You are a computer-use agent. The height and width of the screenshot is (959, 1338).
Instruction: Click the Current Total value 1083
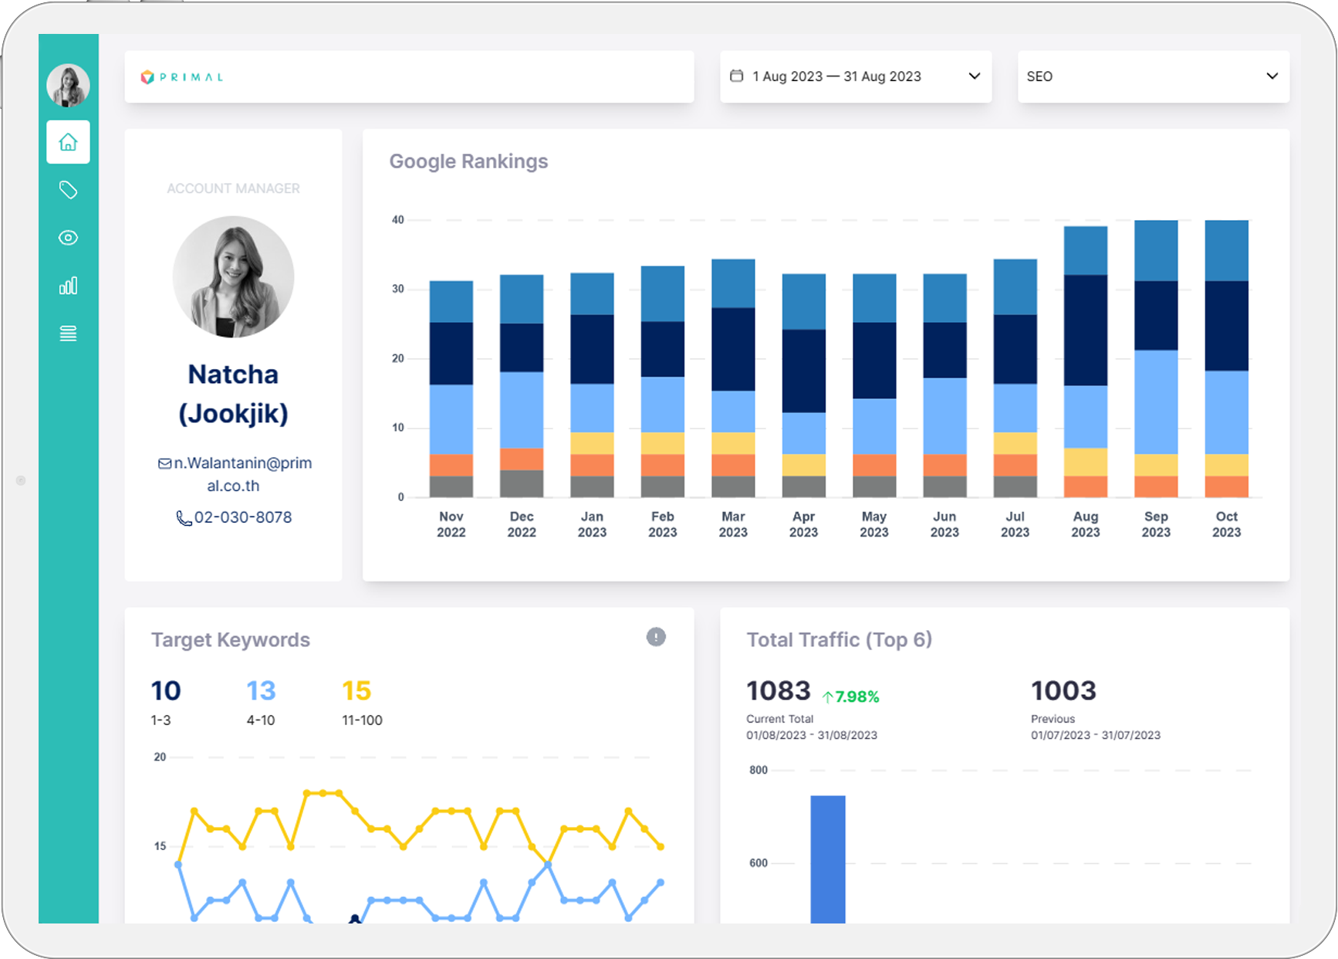click(779, 690)
